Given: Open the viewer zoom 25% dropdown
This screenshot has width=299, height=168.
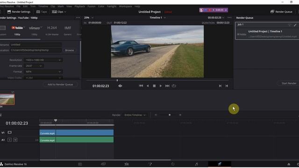Looking at the screenshot, I should 89,18.
